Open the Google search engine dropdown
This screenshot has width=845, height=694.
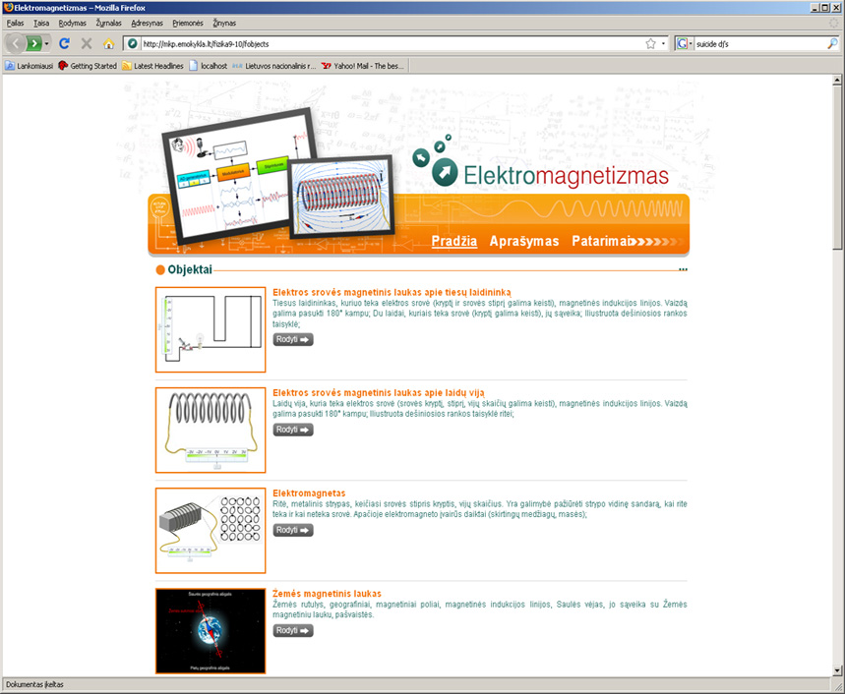pyautogui.click(x=683, y=43)
